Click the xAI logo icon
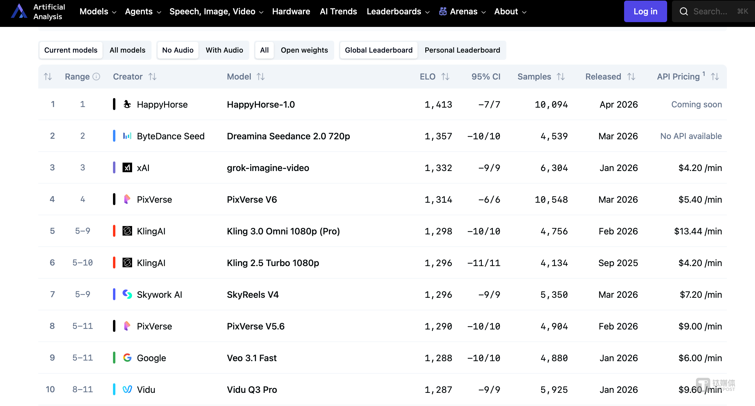Viewport: 755px width, 406px height. (127, 167)
